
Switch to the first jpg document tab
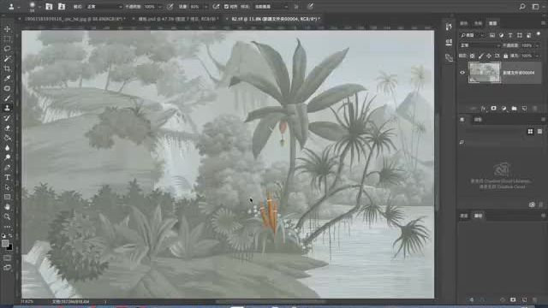[73, 19]
